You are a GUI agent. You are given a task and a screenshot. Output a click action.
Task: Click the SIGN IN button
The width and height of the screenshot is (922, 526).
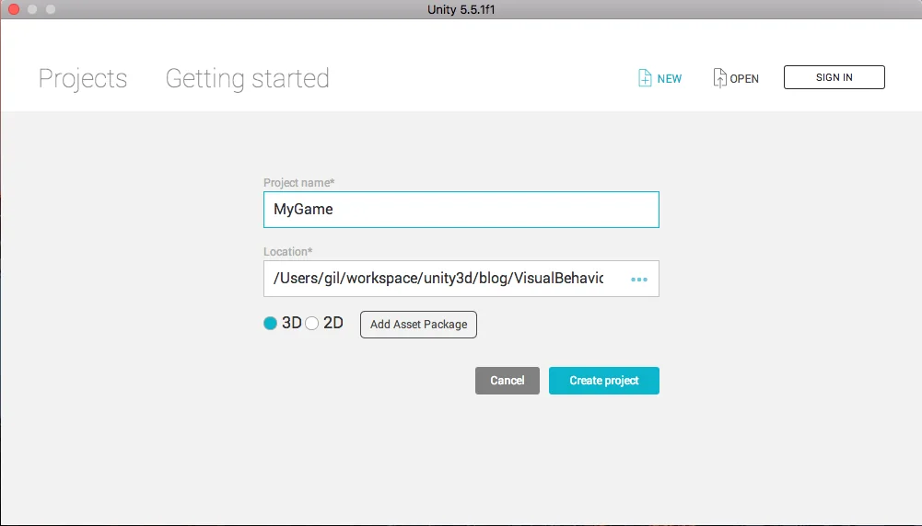(834, 77)
